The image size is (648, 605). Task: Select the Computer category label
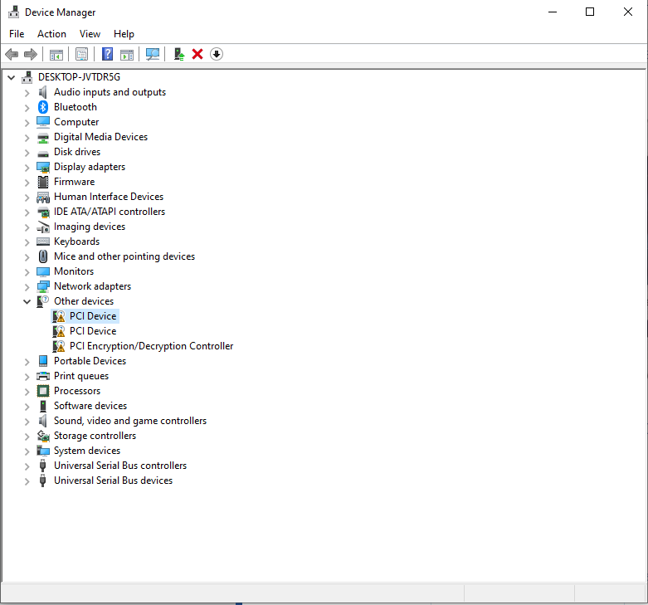pyautogui.click(x=76, y=122)
